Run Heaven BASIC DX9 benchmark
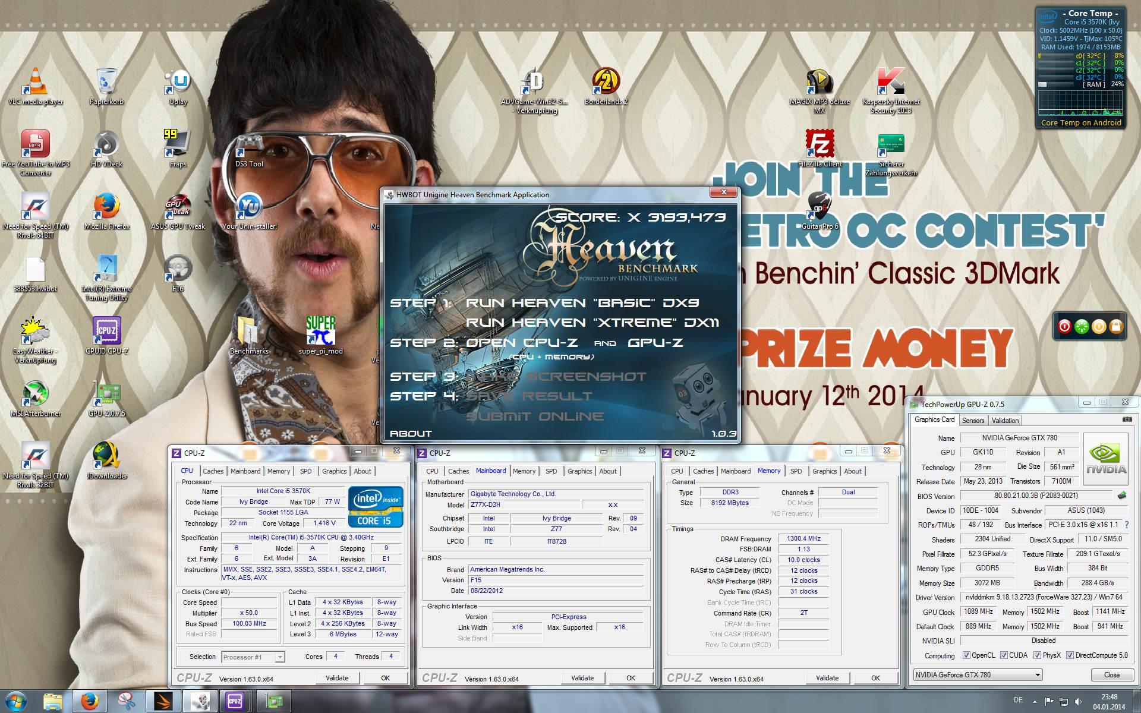Viewport: 1141px width, 713px height. click(582, 303)
